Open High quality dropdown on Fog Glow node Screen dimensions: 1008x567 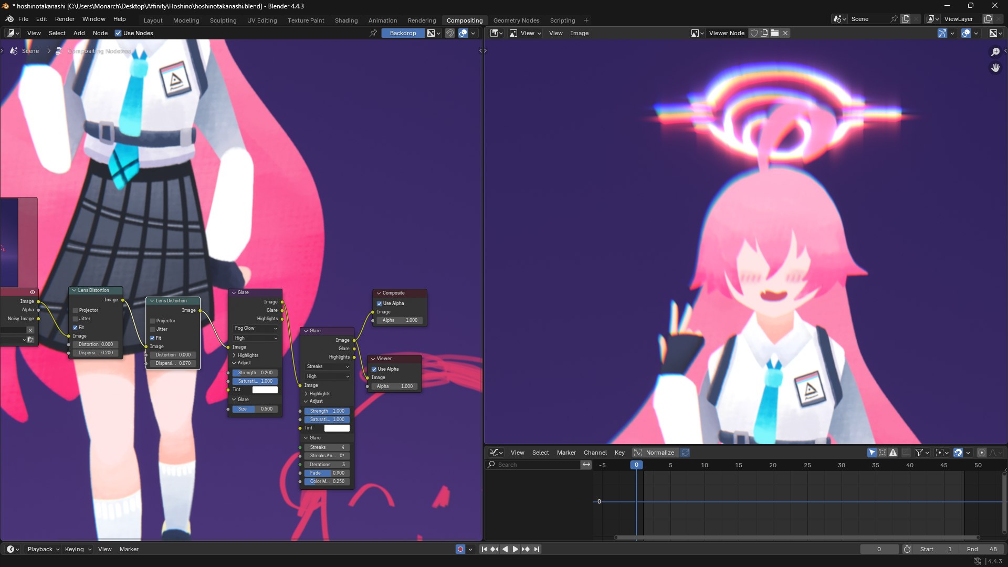(x=255, y=338)
